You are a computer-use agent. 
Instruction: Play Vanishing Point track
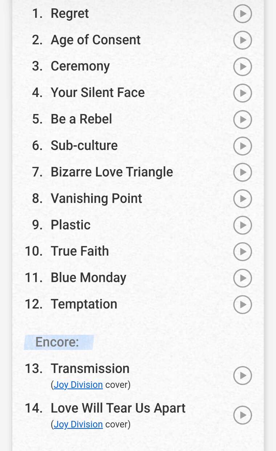[242, 199]
